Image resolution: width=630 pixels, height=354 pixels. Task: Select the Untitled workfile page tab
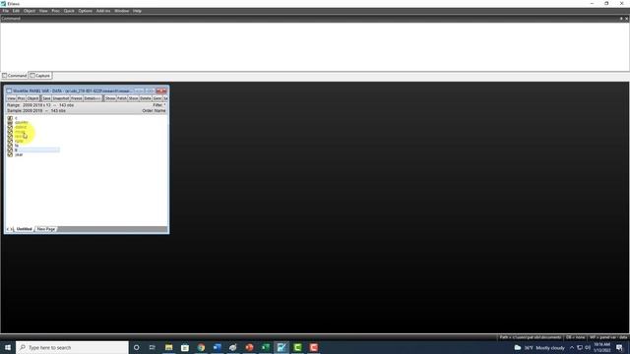[24, 229]
